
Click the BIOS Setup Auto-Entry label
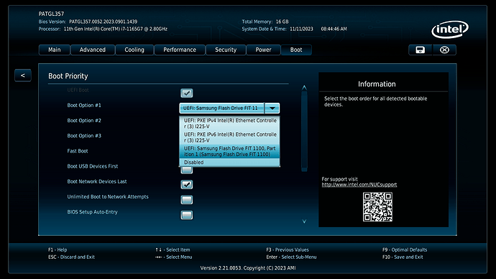click(x=92, y=212)
